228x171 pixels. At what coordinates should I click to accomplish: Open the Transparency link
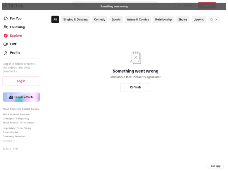(x=22, y=119)
